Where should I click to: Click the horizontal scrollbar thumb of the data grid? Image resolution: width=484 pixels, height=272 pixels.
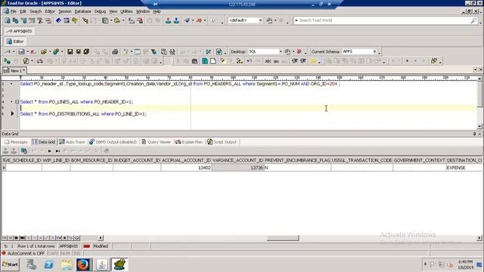tap(283, 238)
